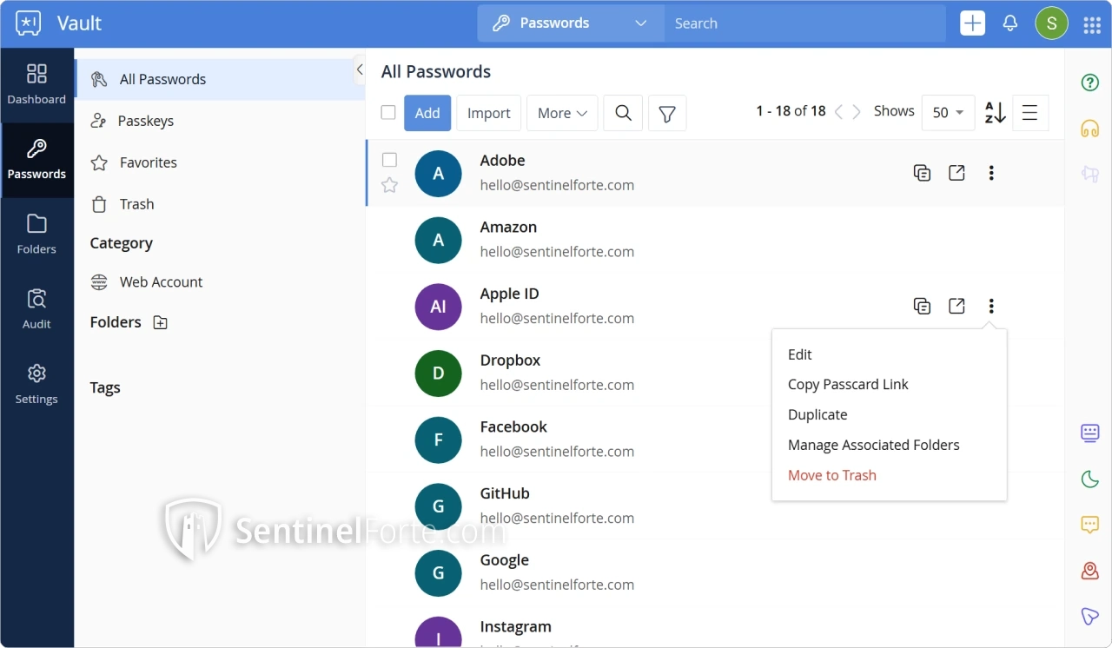Click the copy icon in Apple ID row
The image size is (1112, 648).
922,306
